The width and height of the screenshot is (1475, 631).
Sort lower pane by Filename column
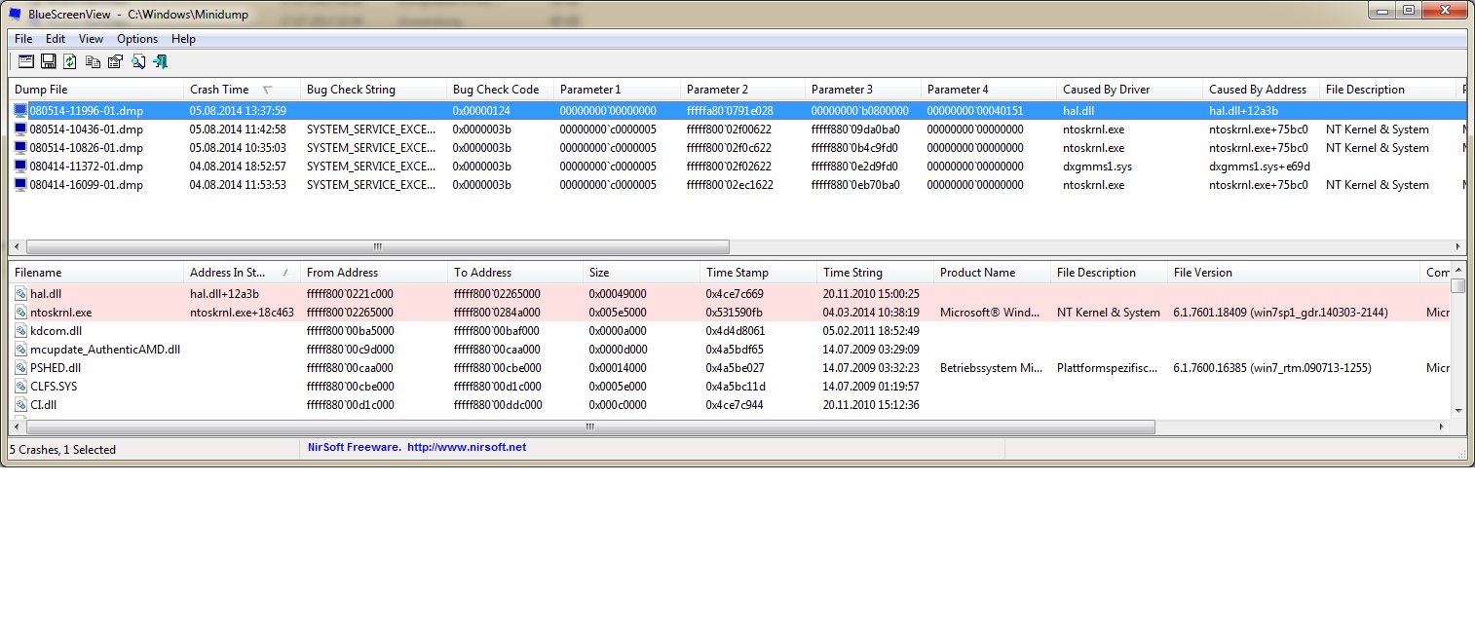click(x=96, y=273)
